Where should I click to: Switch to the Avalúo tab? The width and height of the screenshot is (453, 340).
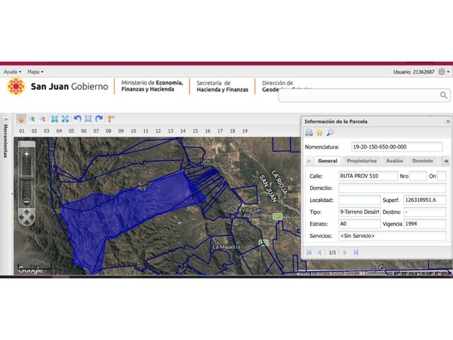(x=394, y=161)
